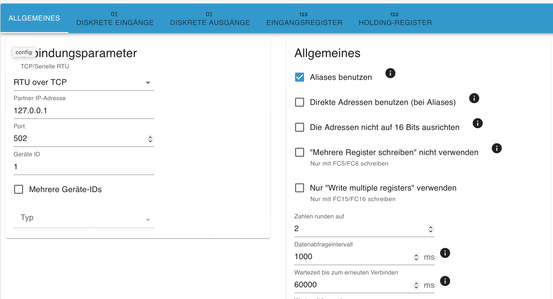Image resolution: width=553 pixels, height=299 pixels.
Task: Focus the Geräte ID input field
Action: point(84,167)
